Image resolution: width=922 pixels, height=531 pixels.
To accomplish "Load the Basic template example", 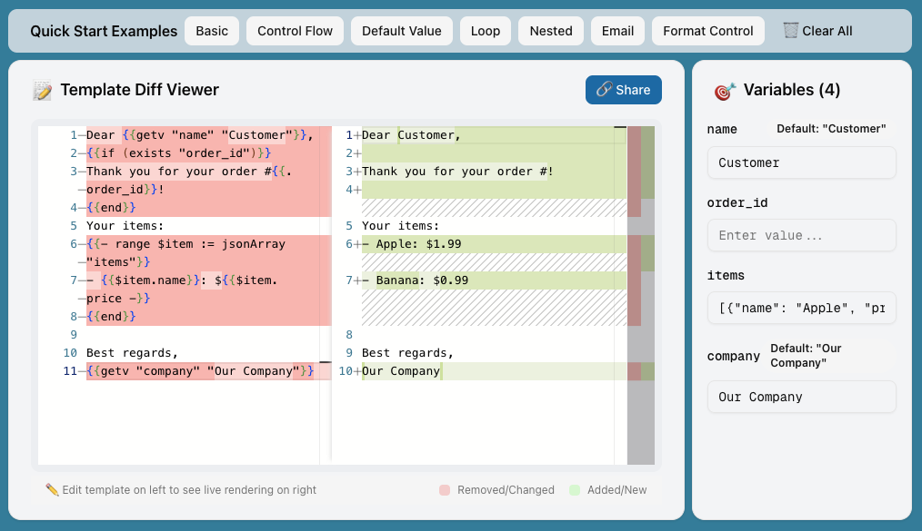I will [x=211, y=30].
